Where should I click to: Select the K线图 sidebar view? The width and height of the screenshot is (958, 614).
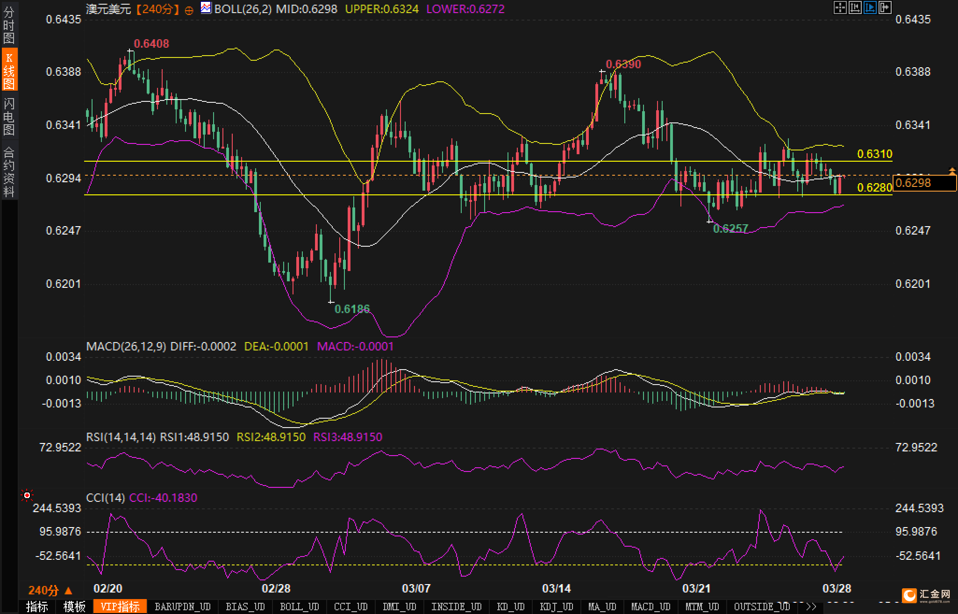[x=9, y=70]
